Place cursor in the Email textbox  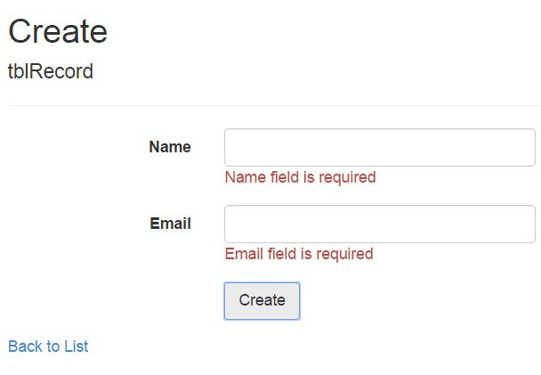(379, 224)
